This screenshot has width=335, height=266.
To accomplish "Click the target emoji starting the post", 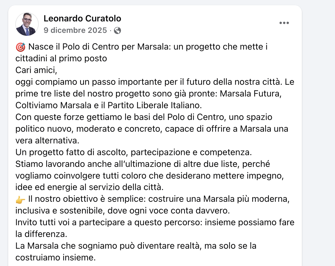I will click(x=21, y=47).
